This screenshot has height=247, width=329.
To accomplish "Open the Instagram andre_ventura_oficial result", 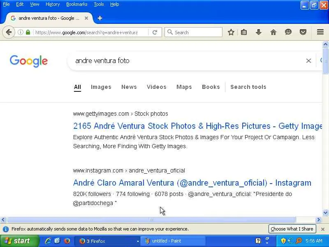I will click(x=192, y=183).
